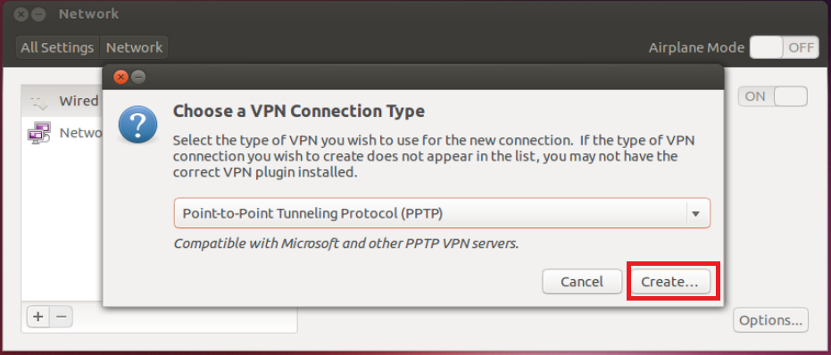This screenshot has width=831, height=355.
Task: Click the VPN dialog title bar
Action: 413,78
